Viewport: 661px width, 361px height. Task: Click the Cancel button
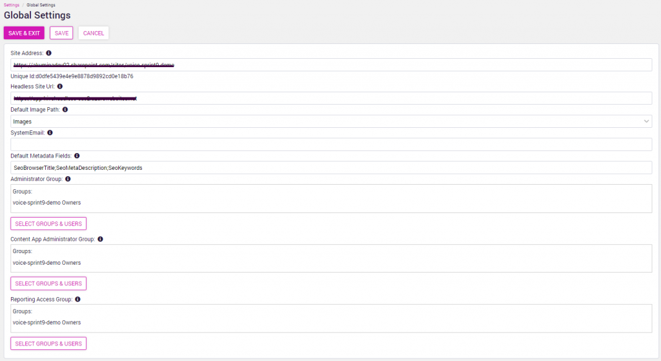[94, 33]
